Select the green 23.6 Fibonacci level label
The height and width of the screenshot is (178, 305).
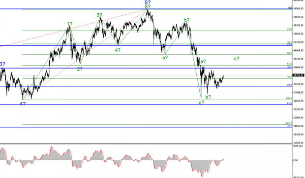tap(290, 29)
